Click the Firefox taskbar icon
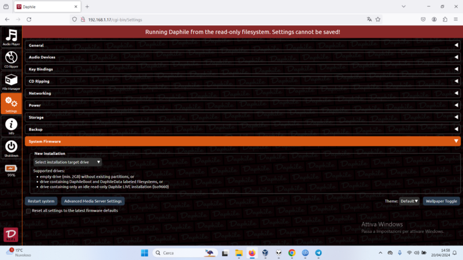Screen dimensions: 463x260 [252, 253]
